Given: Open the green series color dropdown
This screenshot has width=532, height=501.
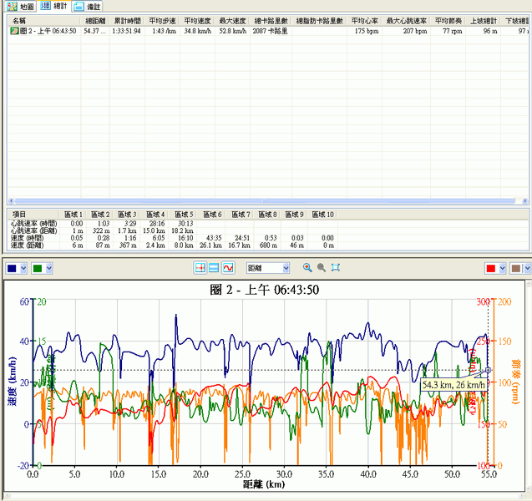Looking at the screenshot, I should click(48, 268).
